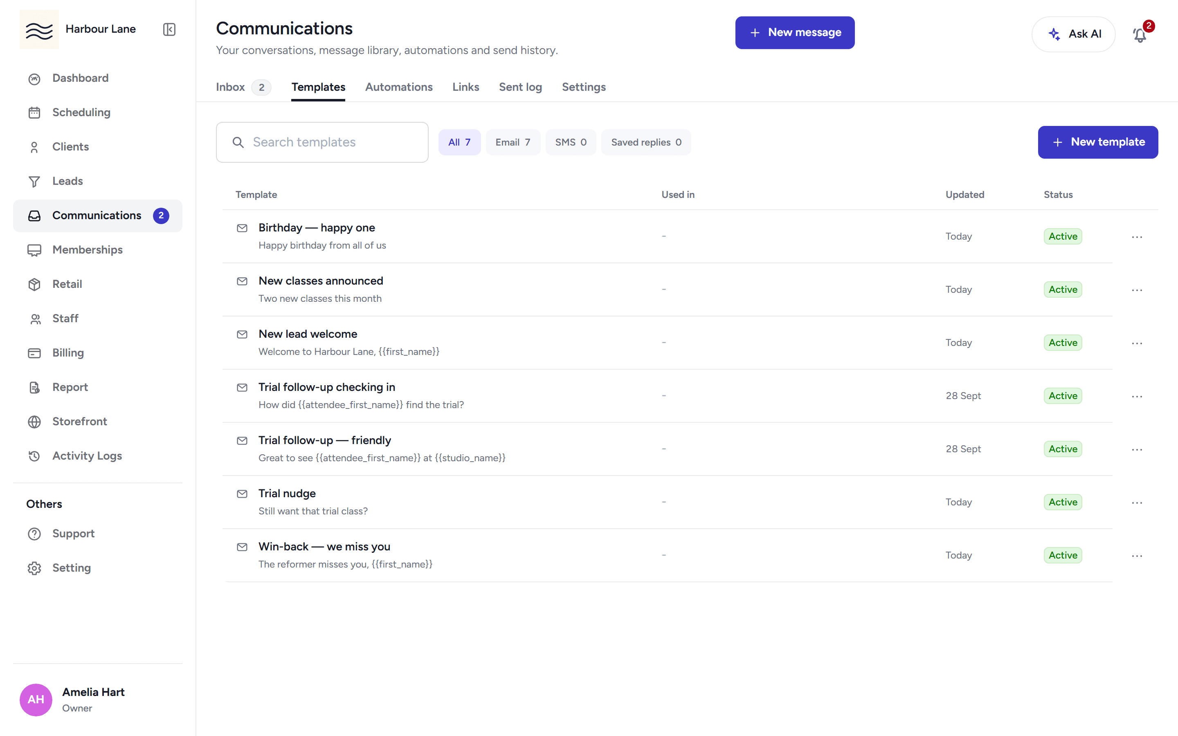
Task: Open Memberships in the sidebar
Action: coord(97,250)
